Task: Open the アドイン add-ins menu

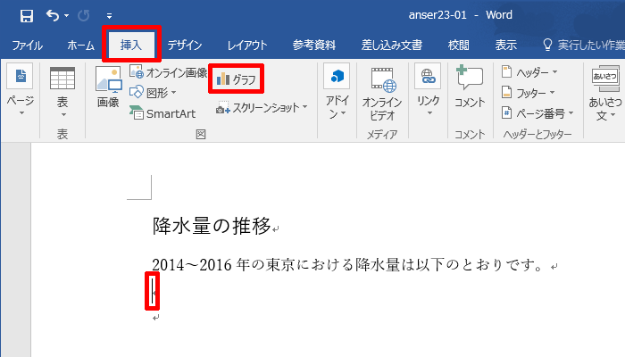Action: click(337, 91)
